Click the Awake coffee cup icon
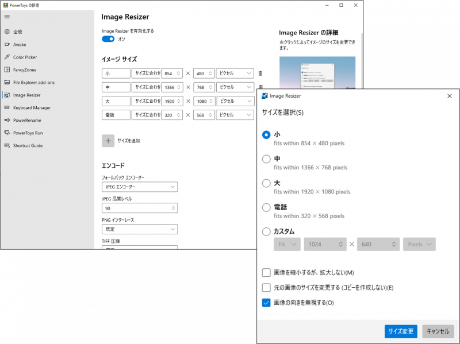Viewport: 460px width, 344px height. 7,45
